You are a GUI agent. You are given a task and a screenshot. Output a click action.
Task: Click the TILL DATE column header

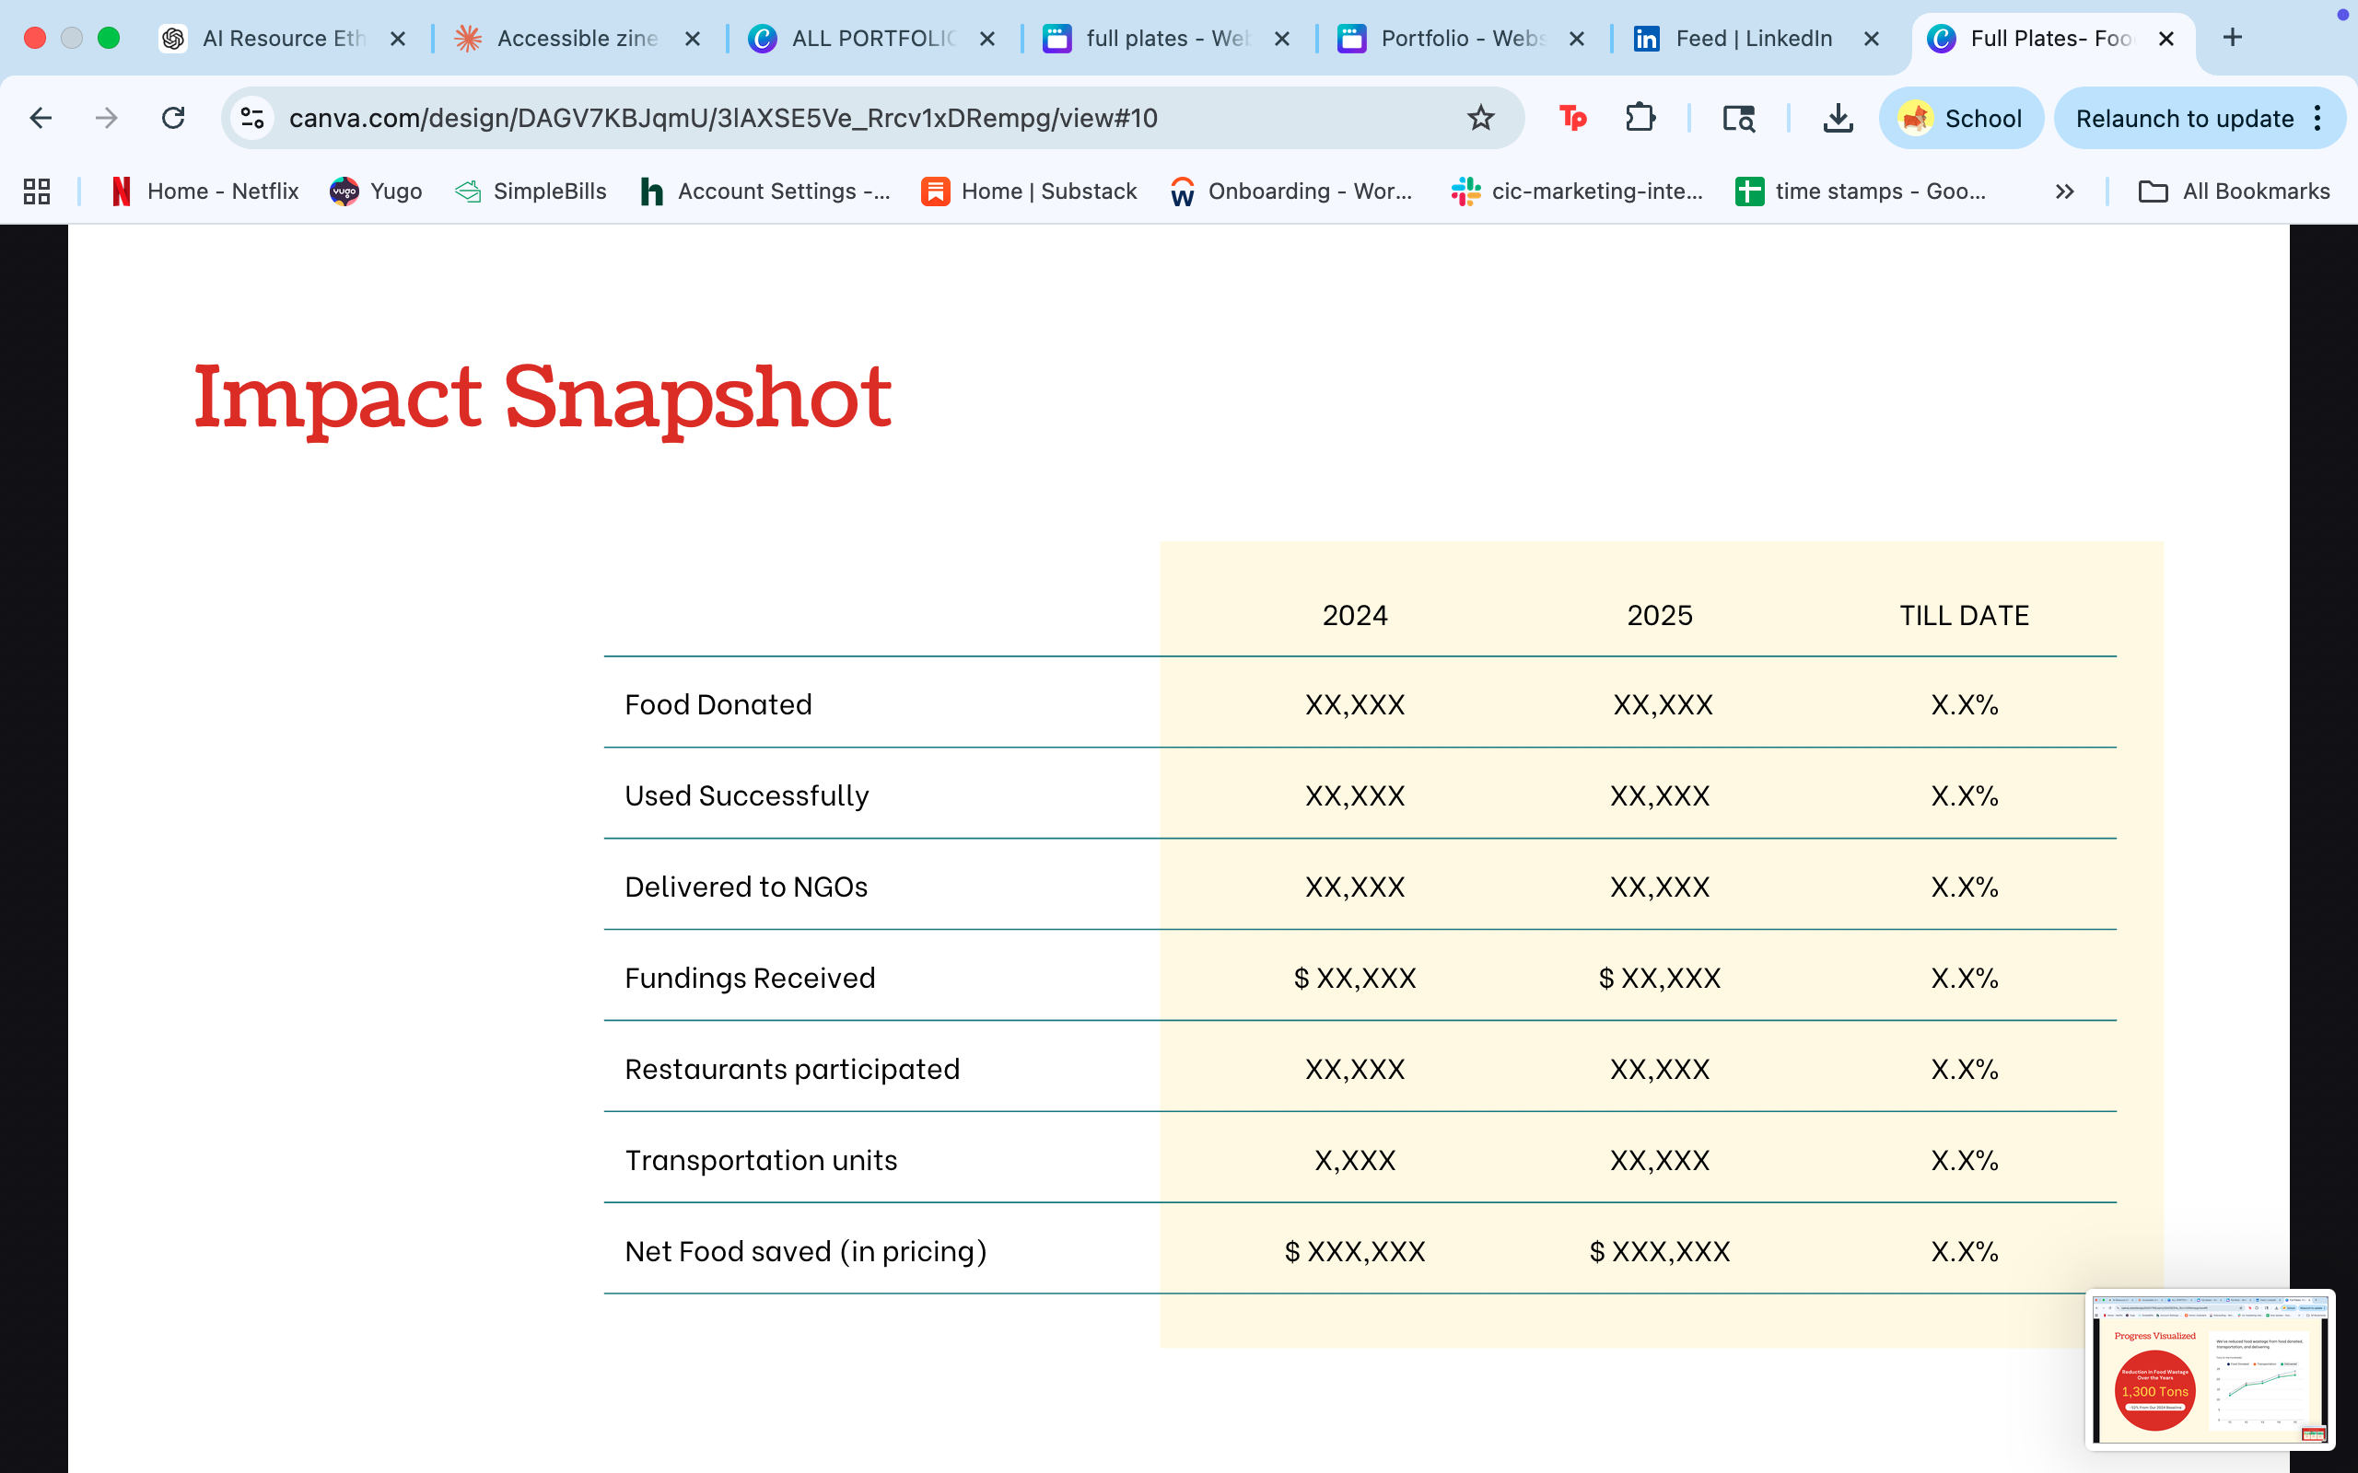[1964, 616]
